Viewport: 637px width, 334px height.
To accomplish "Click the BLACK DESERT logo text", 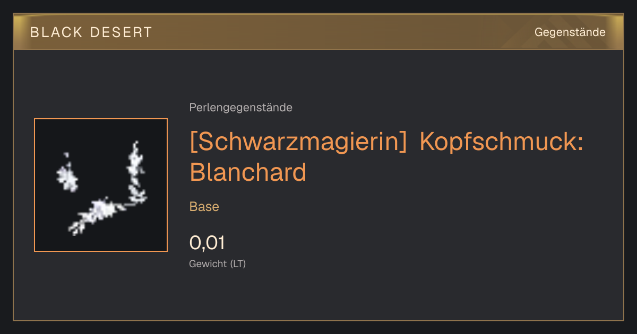I will pos(91,32).
